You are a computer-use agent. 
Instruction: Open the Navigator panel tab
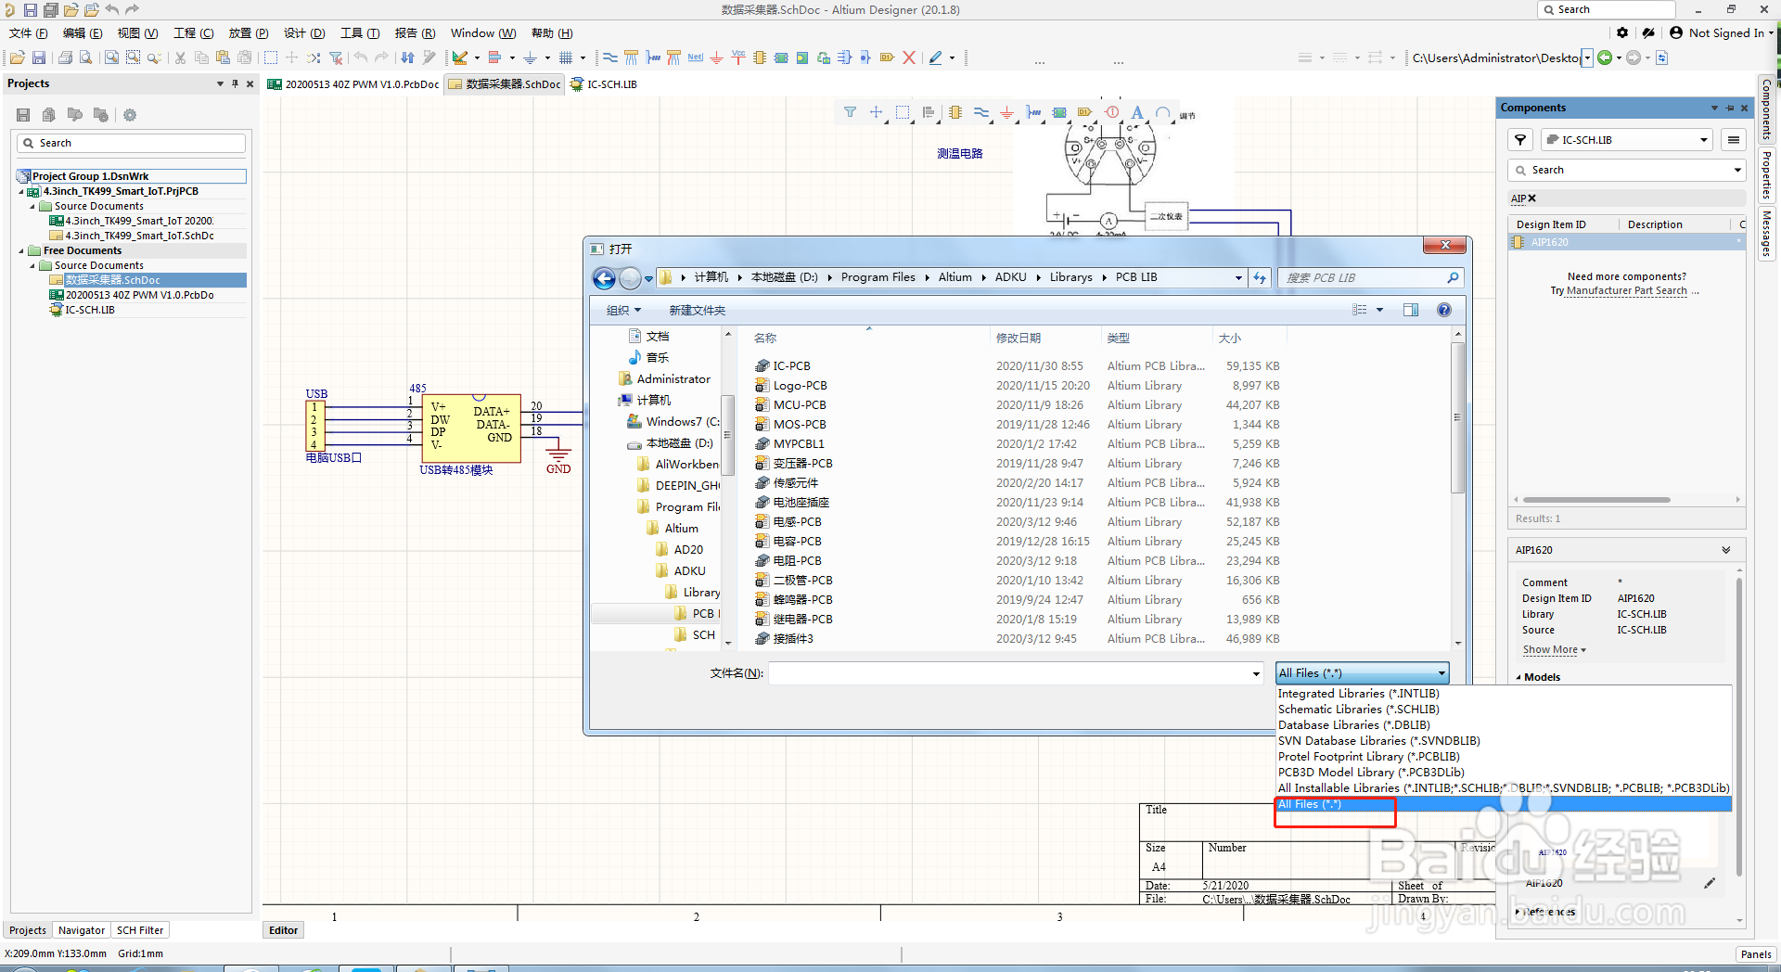[82, 930]
